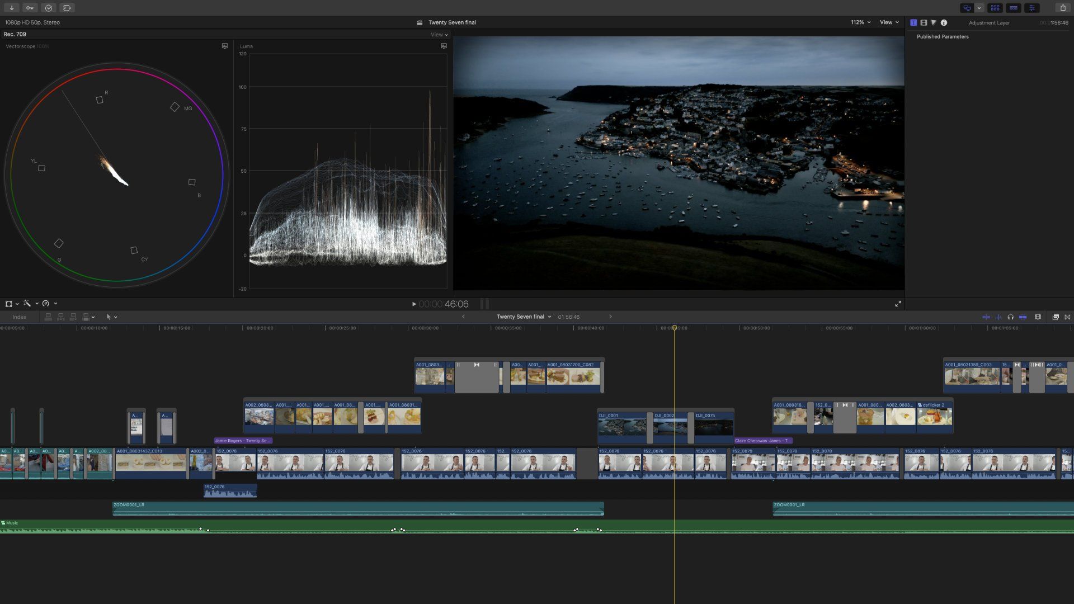This screenshot has width=1074, height=604.
Task: Open the scopes View menu
Action: [x=438, y=34]
